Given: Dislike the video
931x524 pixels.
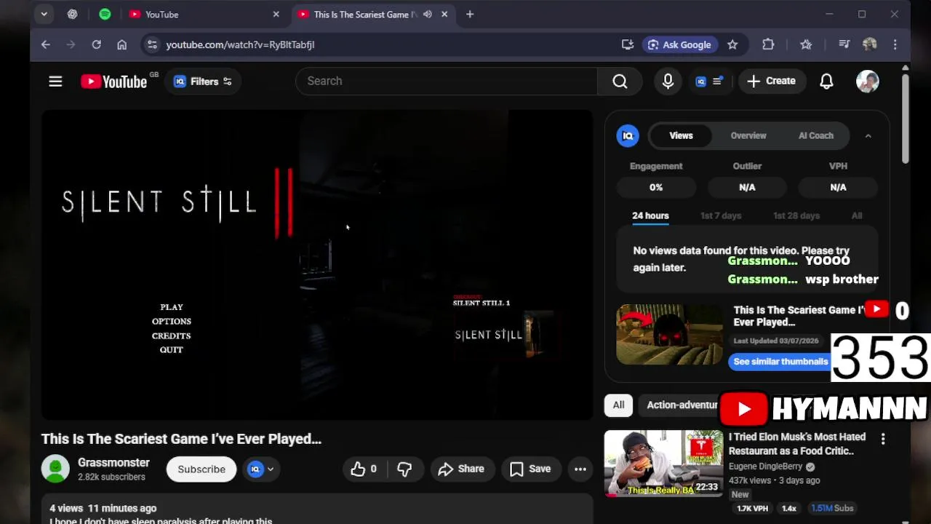Looking at the screenshot, I should [x=404, y=469].
